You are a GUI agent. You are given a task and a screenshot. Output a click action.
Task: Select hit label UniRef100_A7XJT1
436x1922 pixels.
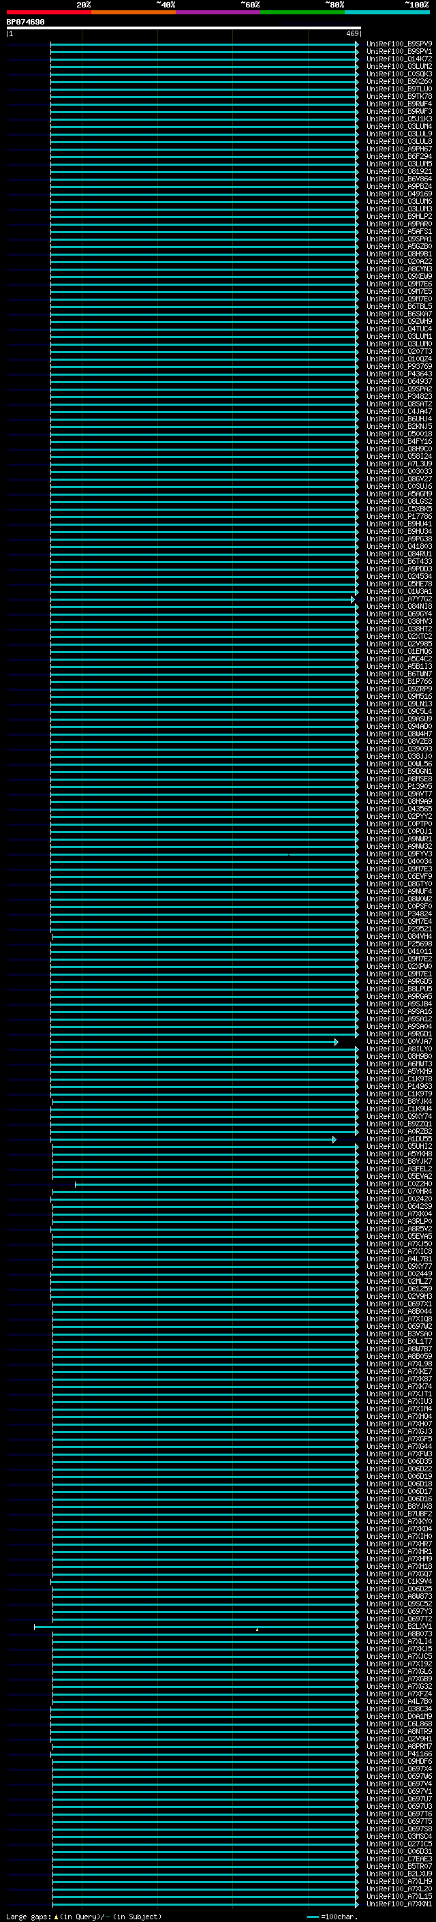coord(399,1394)
